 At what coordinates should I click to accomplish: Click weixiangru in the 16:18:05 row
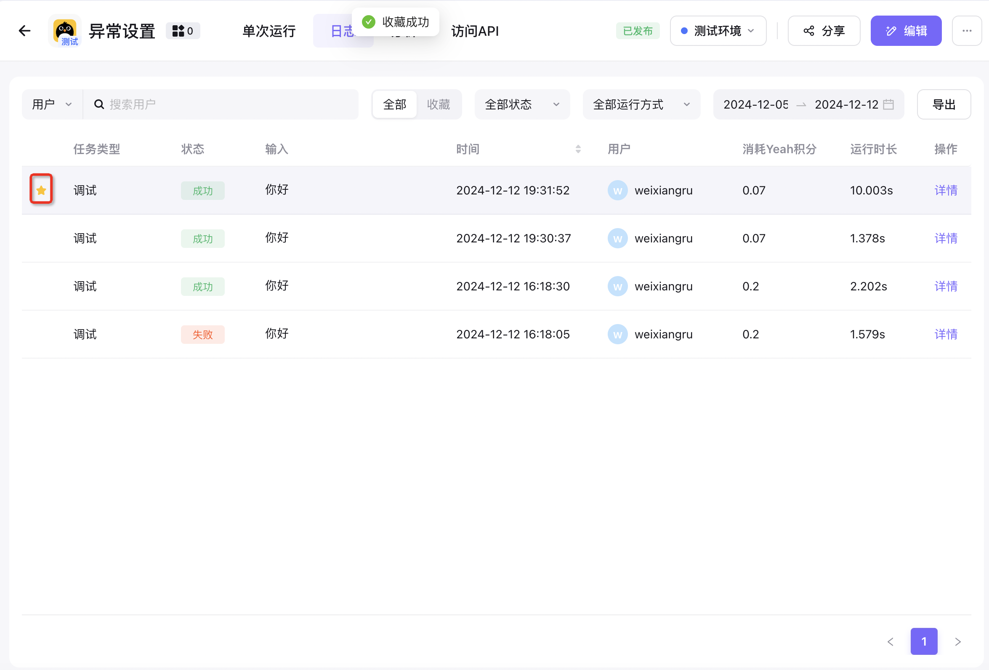click(663, 335)
